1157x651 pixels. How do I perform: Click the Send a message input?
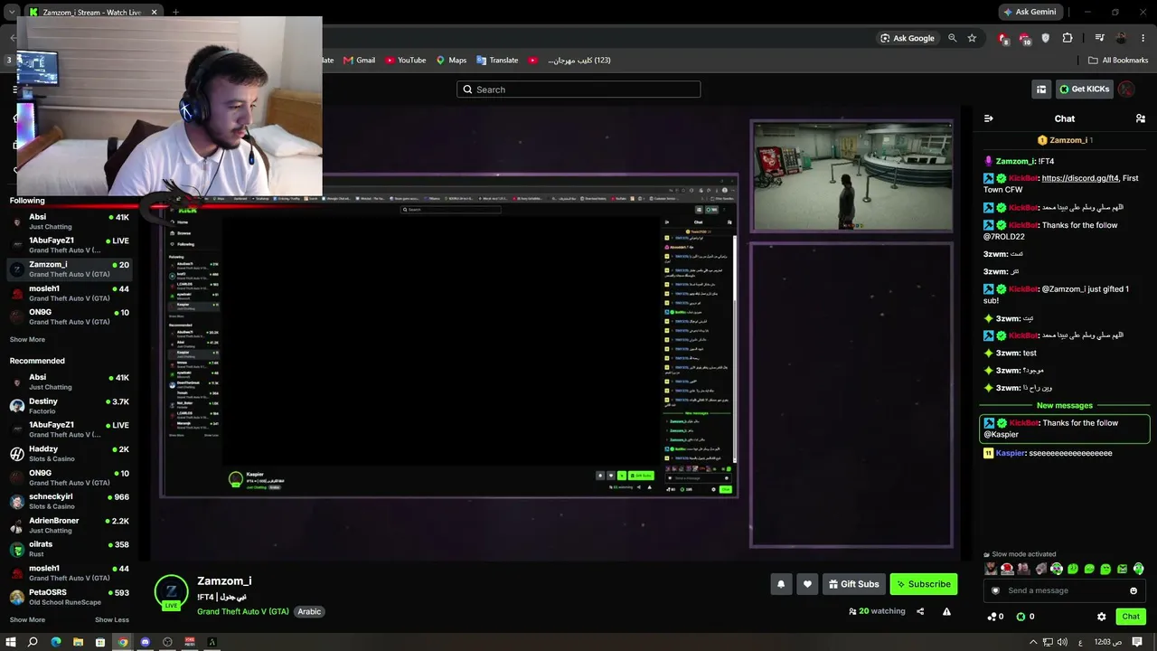(1063, 590)
